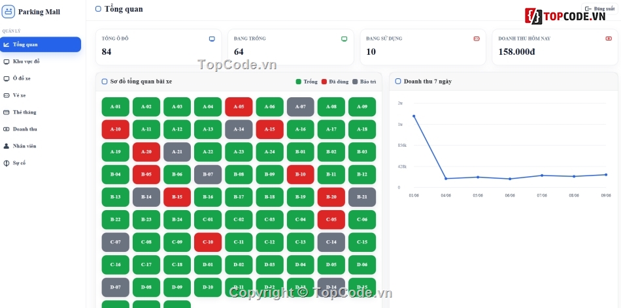
Task: Open the Tổng quan menu item
Action: (x=41, y=44)
